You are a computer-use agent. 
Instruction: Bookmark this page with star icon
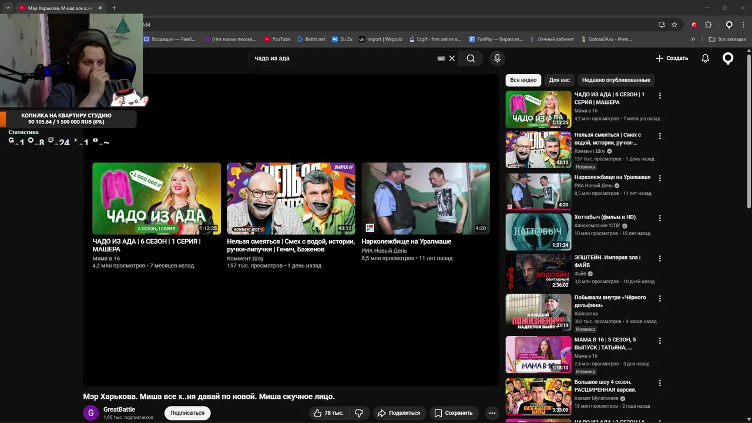(x=674, y=25)
